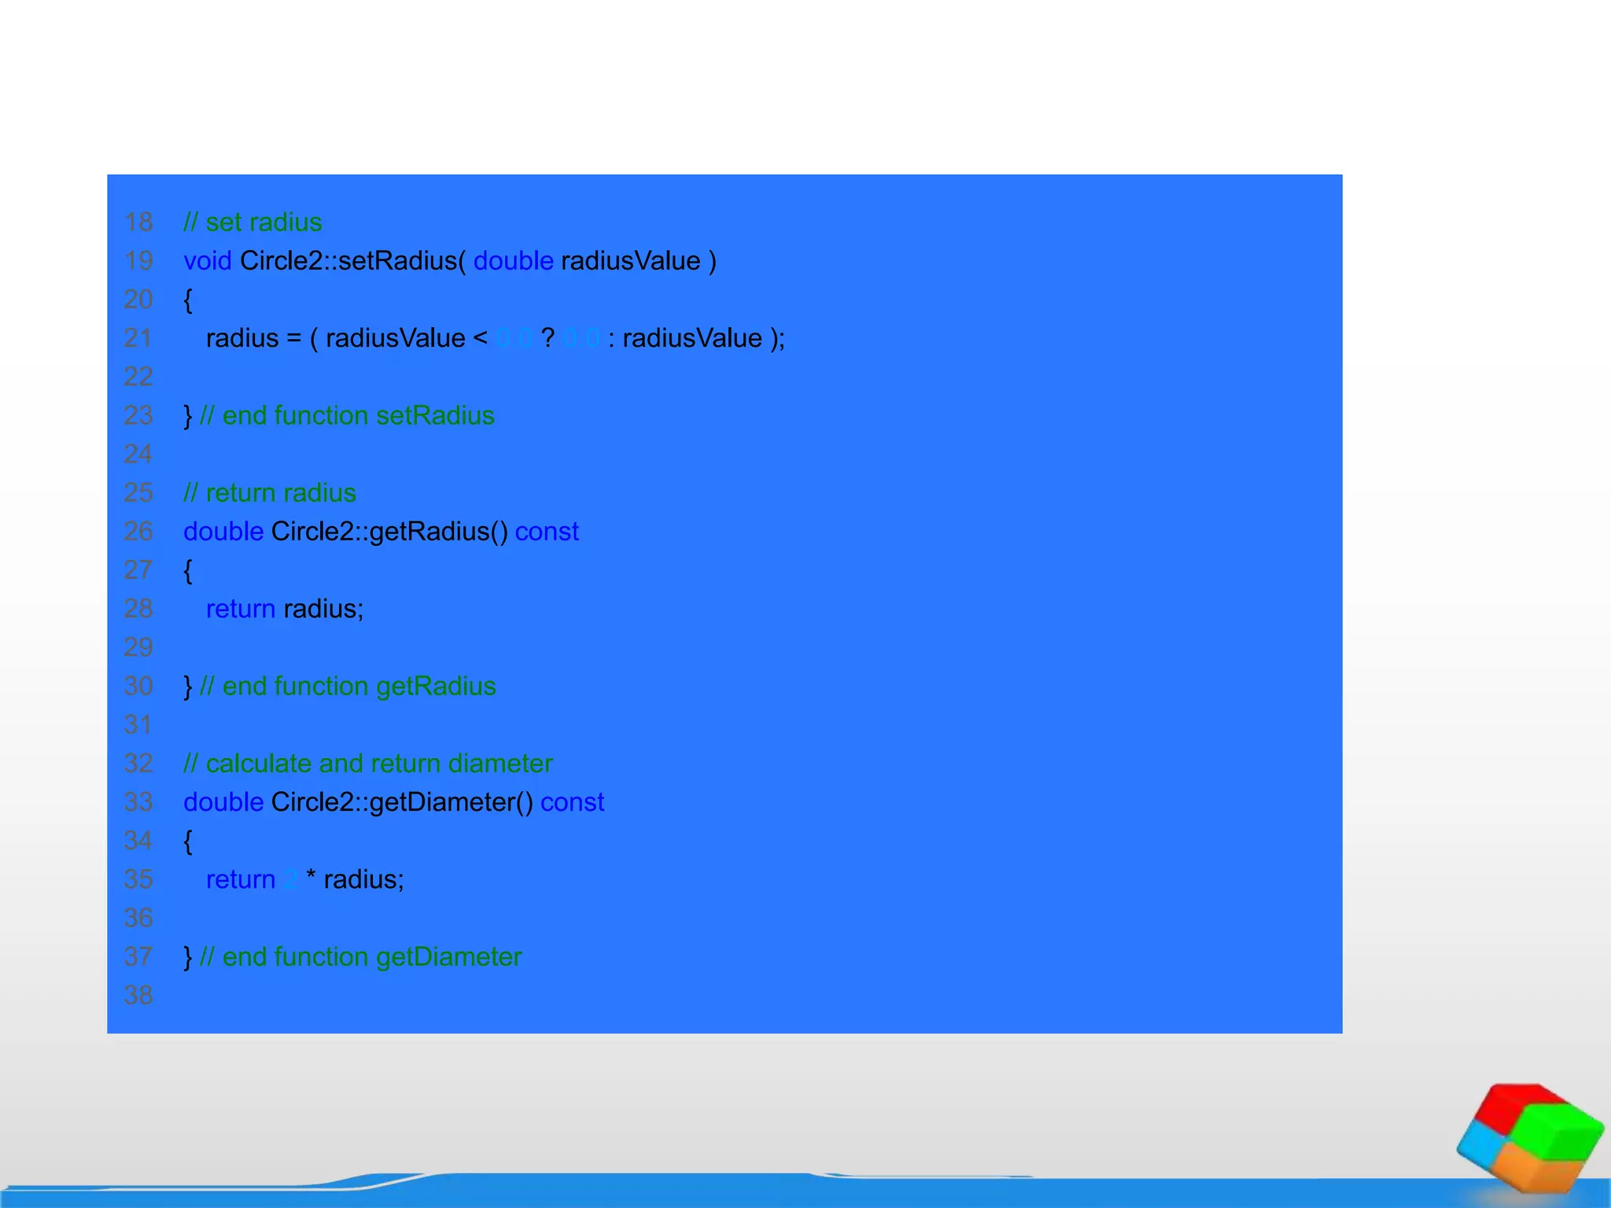
Task: Click 'const' keyword on line 33
Action: click(572, 802)
